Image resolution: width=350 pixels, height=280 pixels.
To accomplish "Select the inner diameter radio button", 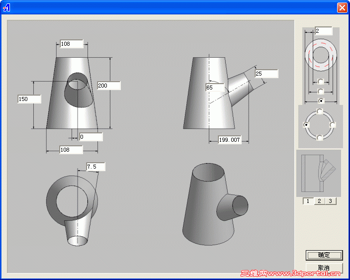I will click(321, 82).
